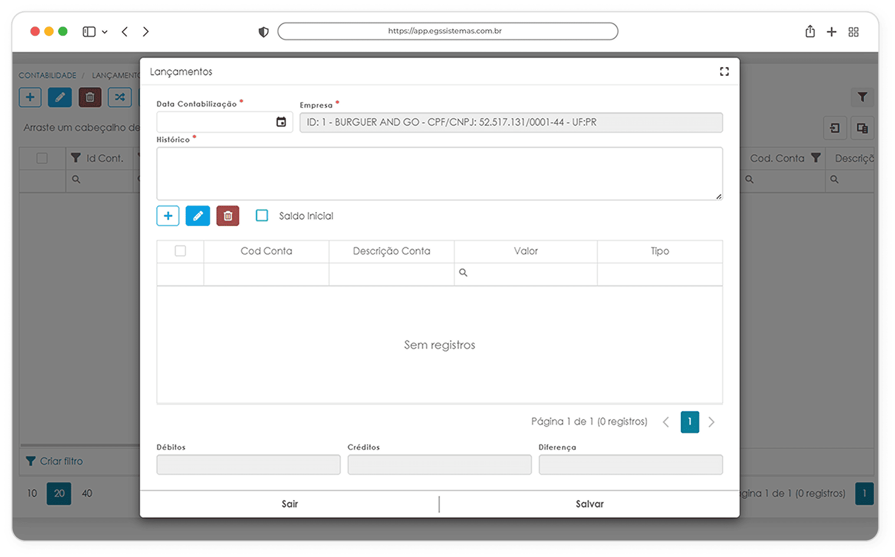Toggle the browser sidebar icon

89,32
